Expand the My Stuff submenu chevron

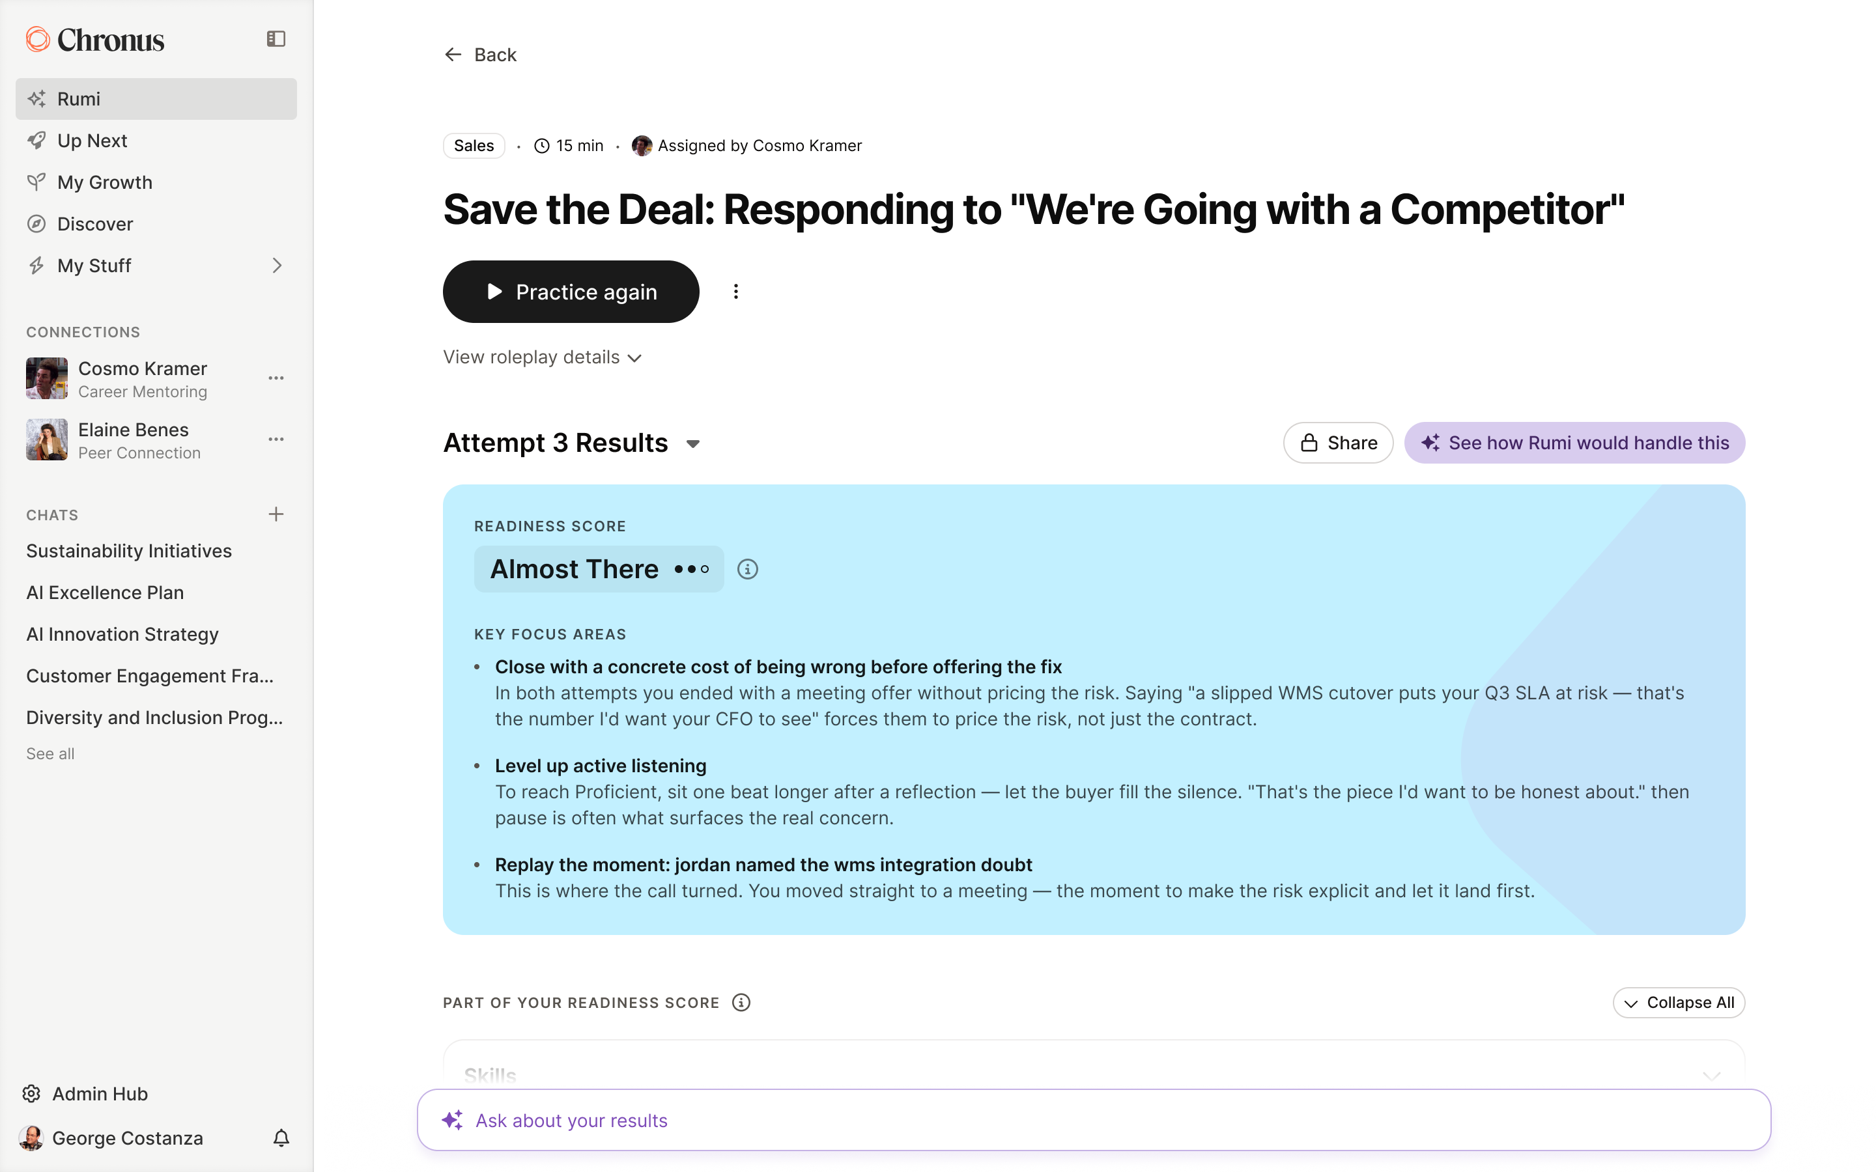(x=277, y=266)
